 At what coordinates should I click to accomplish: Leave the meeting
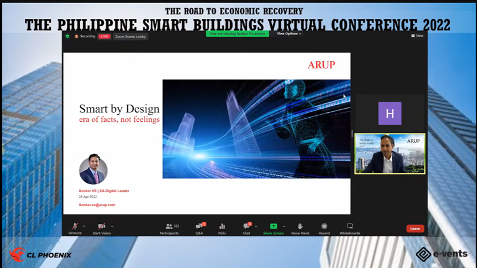coord(415,229)
